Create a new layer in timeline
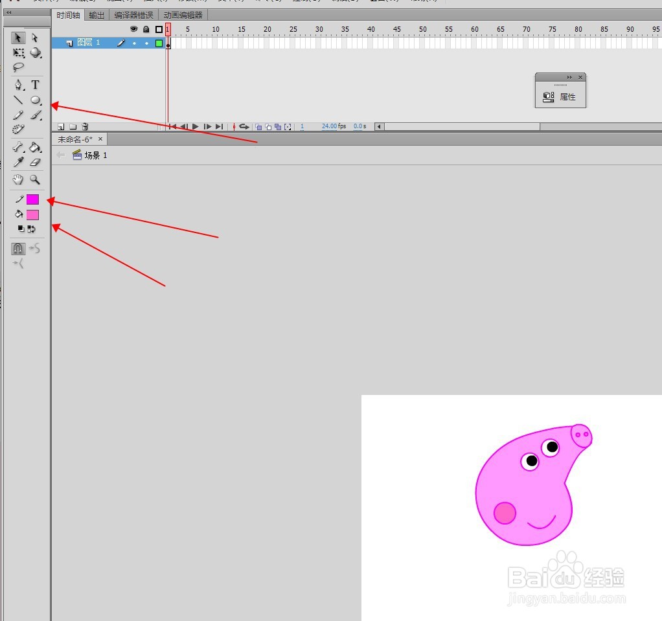 tap(61, 127)
